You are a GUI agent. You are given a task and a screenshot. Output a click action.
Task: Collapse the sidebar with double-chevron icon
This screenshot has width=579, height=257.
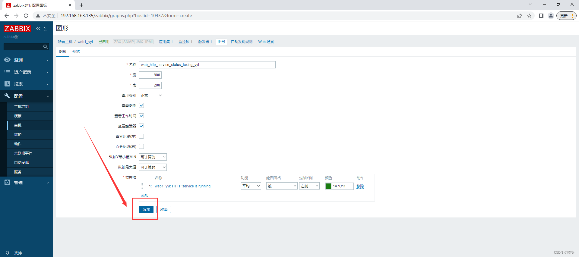point(38,29)
